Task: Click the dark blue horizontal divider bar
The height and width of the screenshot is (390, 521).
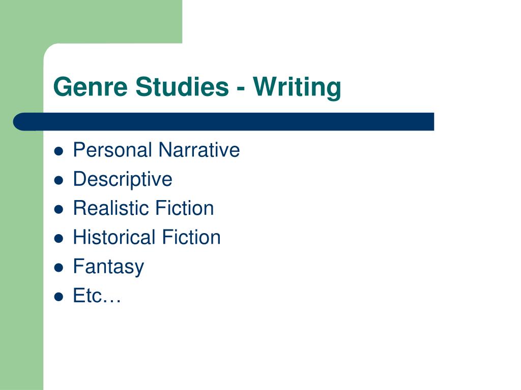Action: pos(224,122)
